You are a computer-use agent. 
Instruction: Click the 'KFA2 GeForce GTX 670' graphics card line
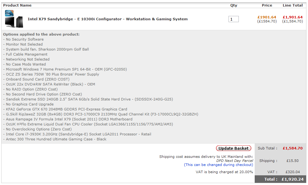click(65, 109)
